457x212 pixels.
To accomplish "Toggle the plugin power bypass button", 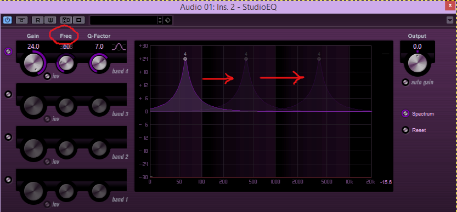I will (x=7, y=20).
